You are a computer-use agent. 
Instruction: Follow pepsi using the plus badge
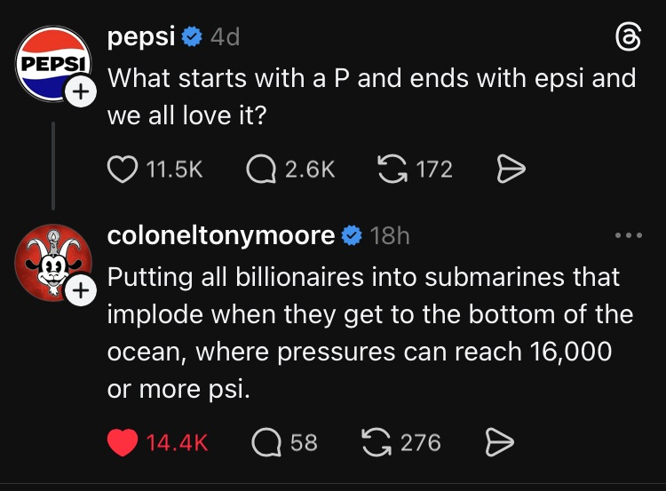pyautogui.click(x=81, y=91)
